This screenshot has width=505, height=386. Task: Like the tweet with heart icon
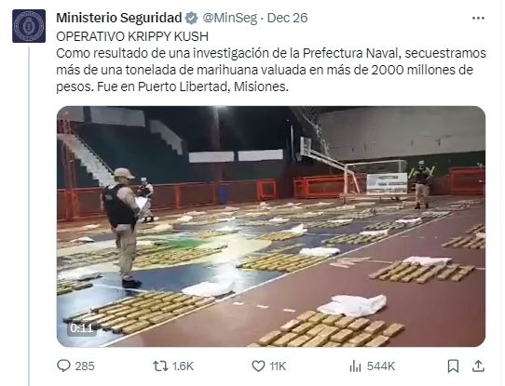pyautogui.click(x=258, y=366)
